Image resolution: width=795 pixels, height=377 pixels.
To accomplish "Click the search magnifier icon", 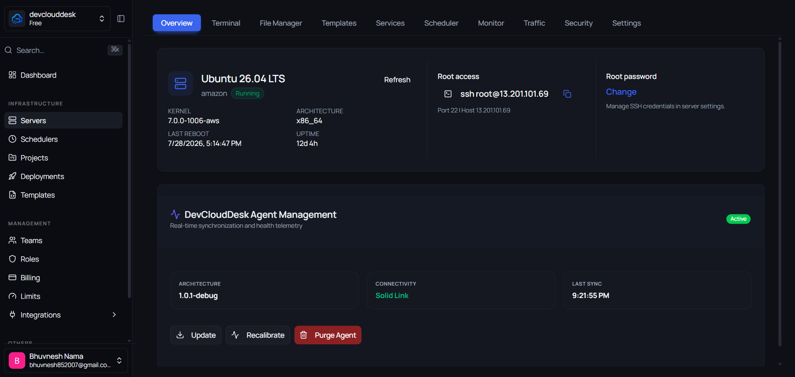I will [x=8, y=50].
